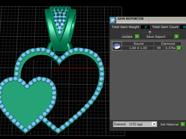
Task: Click the green arrow next to Update
Action: tap(137, 37)
